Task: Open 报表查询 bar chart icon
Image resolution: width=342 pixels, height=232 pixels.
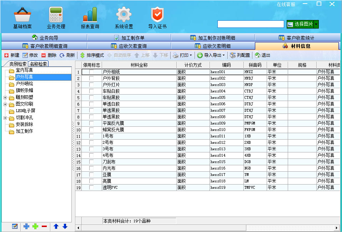Action: click(90, 15)
